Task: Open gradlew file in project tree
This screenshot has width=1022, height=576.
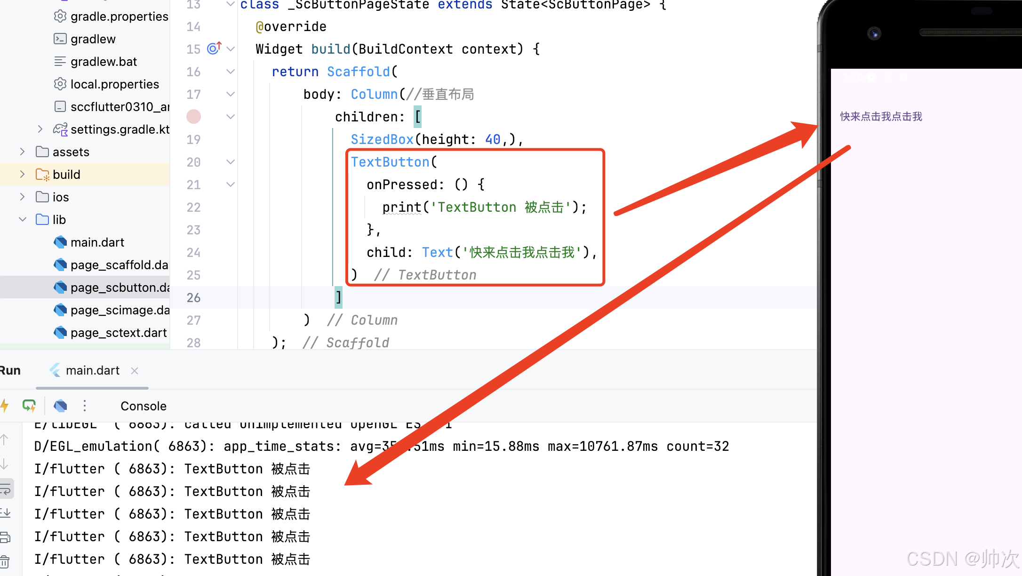Action: coord(85,39)
